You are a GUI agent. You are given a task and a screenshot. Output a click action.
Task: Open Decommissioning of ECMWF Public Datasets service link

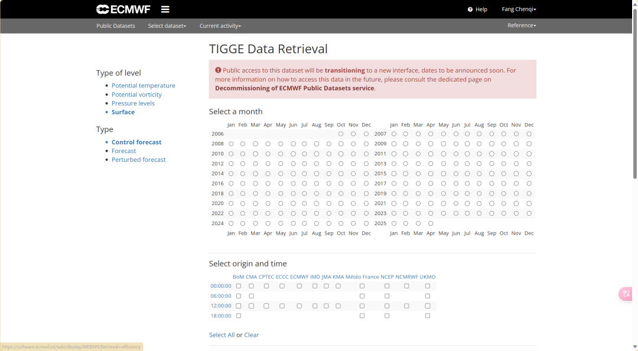coord(295,88)
